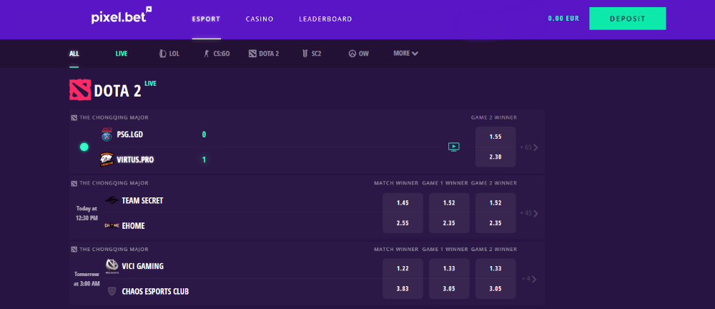Bet Team Secret Game 2 winner odds
Screen dimensions: 715x309
coord(495,202)
